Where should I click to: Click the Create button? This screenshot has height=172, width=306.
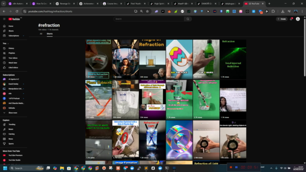(282, 19)
